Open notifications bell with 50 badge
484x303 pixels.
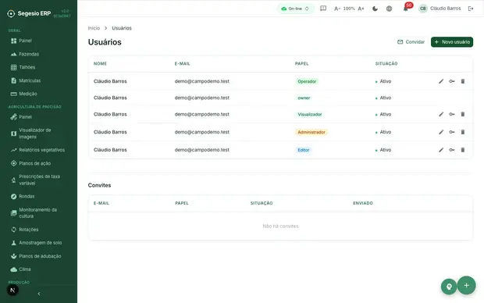(406, 9)
